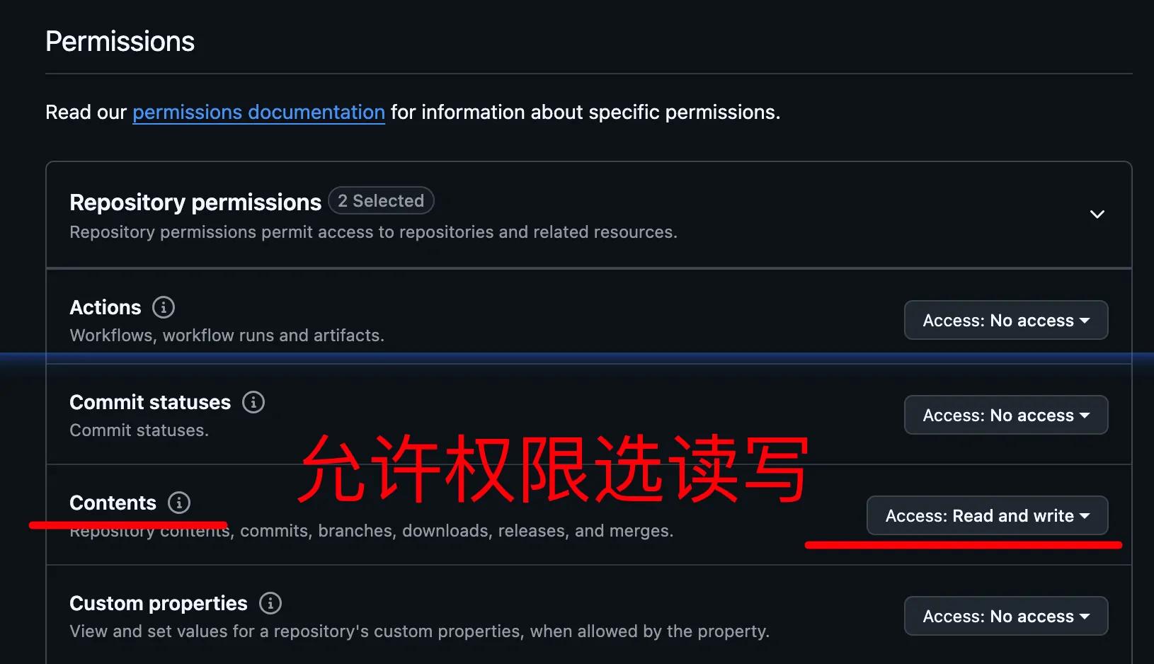This screenshot has width=1154, height=664.
Task: Click the info icon beside Custom properties
Action: 270,603
